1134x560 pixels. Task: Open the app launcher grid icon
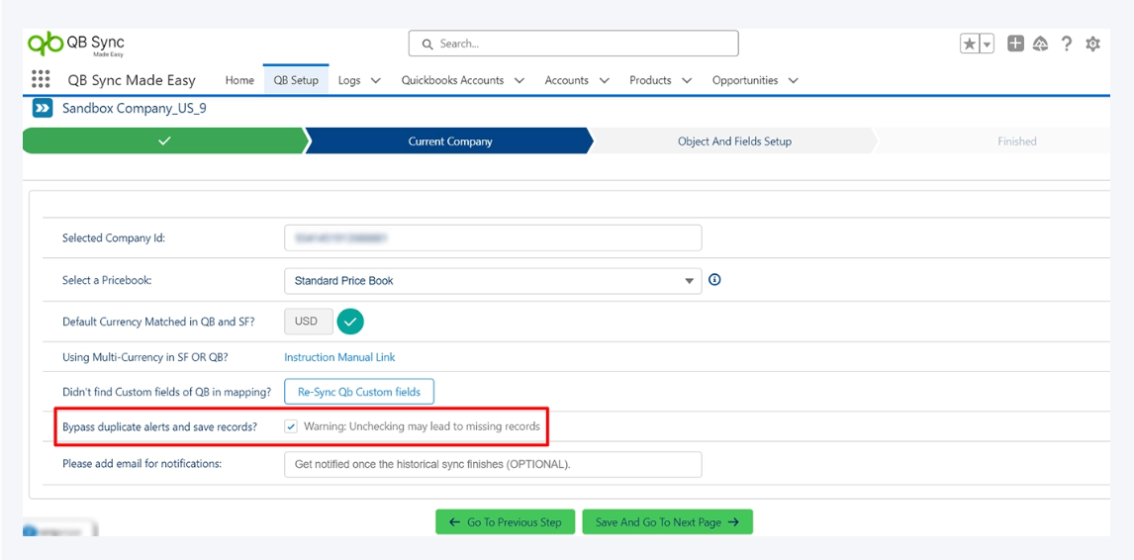coord(42,79)
